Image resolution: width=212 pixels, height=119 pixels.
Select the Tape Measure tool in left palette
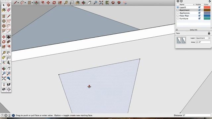(x=4, y=53)
